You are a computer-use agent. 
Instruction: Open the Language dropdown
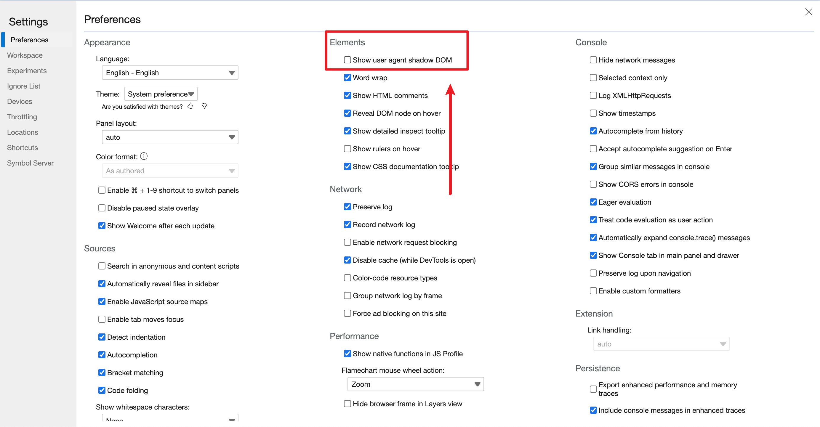coord(170,73)
